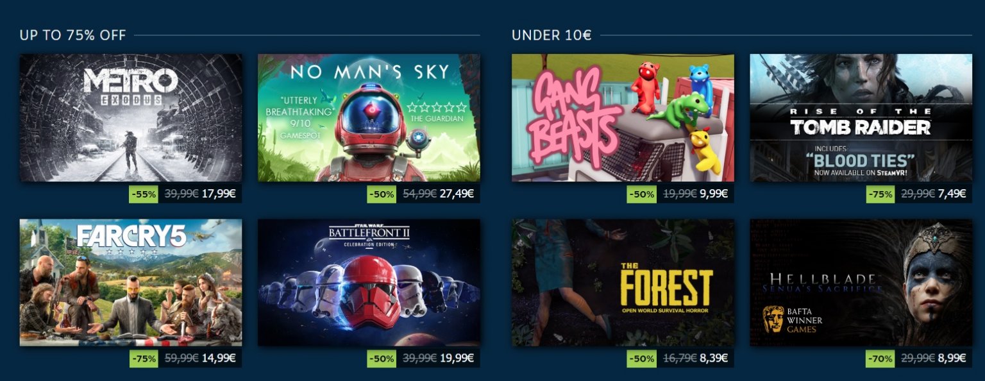Open the Gang Beasts game capsule
985x381 pixels.
(x=623, y=117)
